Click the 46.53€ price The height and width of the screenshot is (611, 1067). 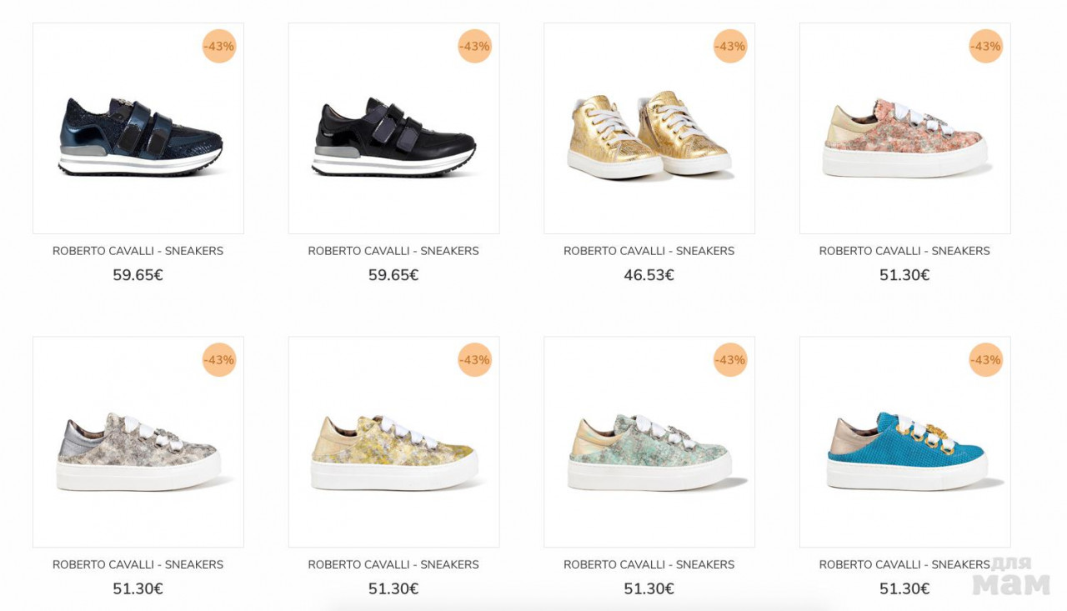tap(649, 275)
